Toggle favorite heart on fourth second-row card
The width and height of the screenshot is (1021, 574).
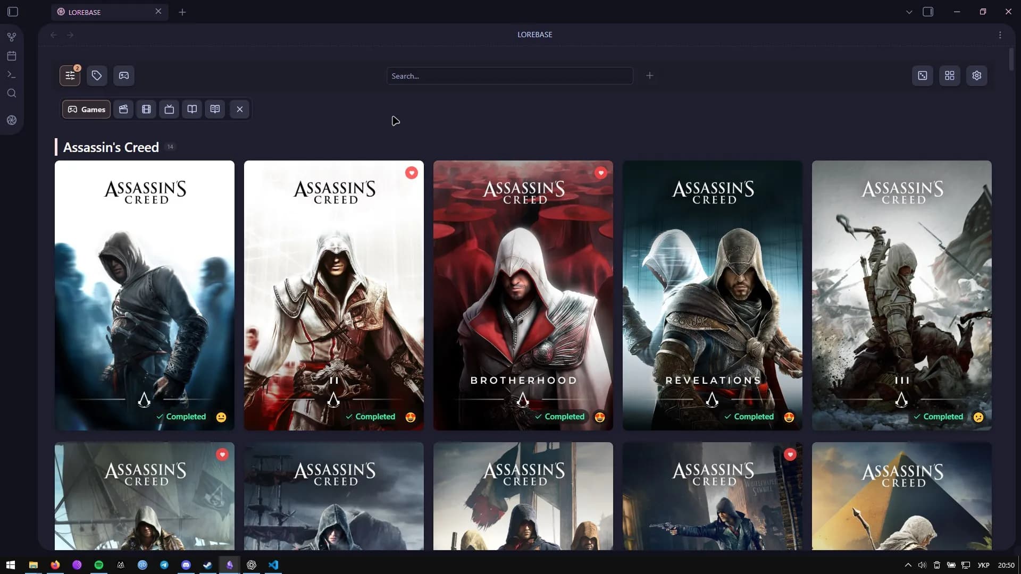790,454
